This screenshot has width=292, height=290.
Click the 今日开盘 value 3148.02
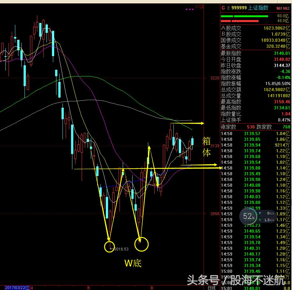point(282,59)
